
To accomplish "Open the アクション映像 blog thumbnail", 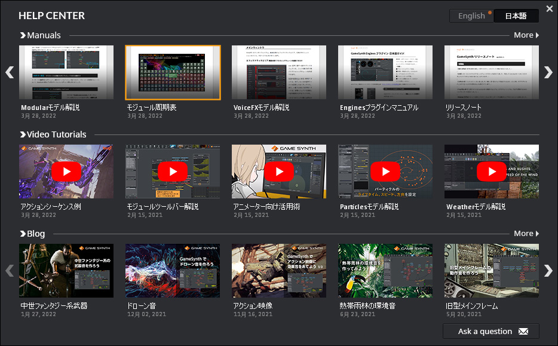I will 279,271.
